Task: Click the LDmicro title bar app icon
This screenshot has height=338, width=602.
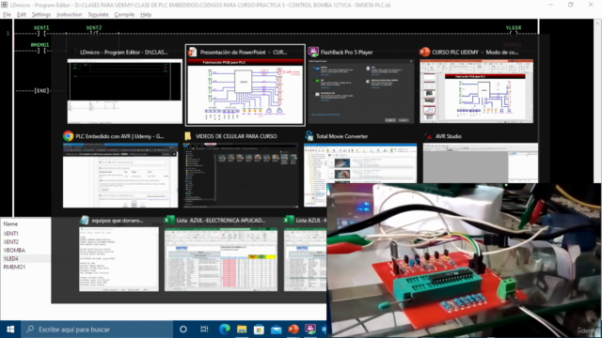Action: click(4, 5)
